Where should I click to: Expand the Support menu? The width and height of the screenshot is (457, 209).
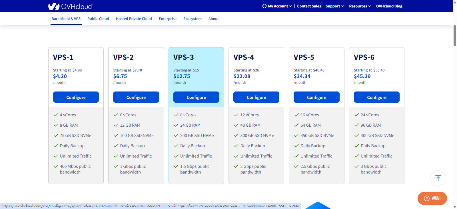click(335, 6)
